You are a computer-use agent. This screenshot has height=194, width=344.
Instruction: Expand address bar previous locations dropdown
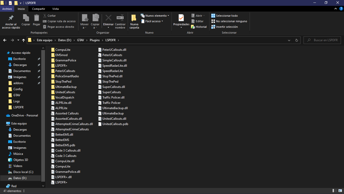pos(289,40)
